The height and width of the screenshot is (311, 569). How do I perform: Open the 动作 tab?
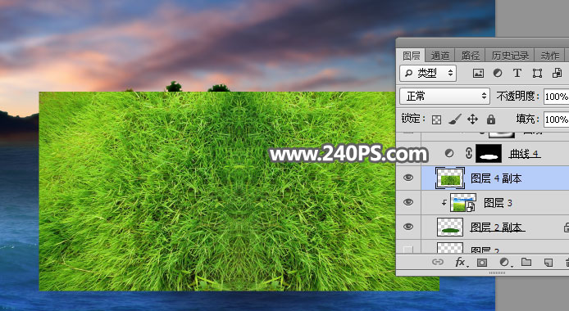click(x=550, y=56)
